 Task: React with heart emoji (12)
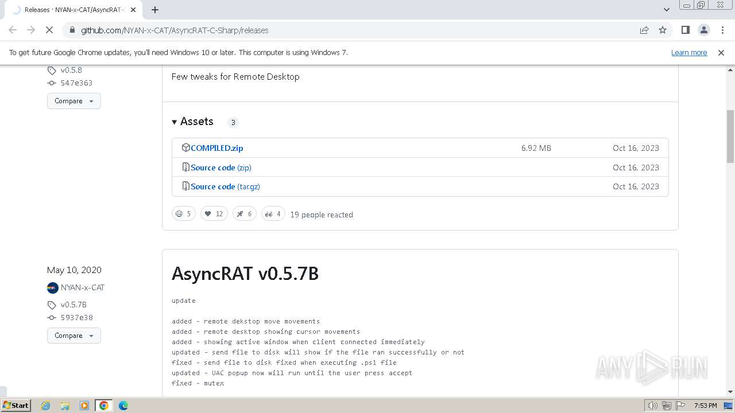click(x=214, y=214)
